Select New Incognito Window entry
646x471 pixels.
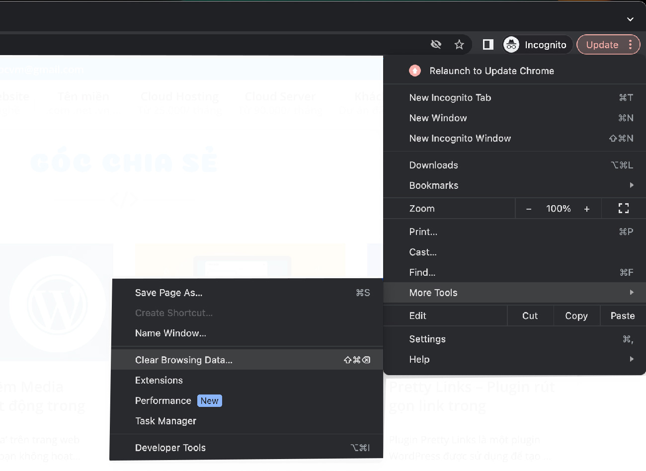coord(515,138)
